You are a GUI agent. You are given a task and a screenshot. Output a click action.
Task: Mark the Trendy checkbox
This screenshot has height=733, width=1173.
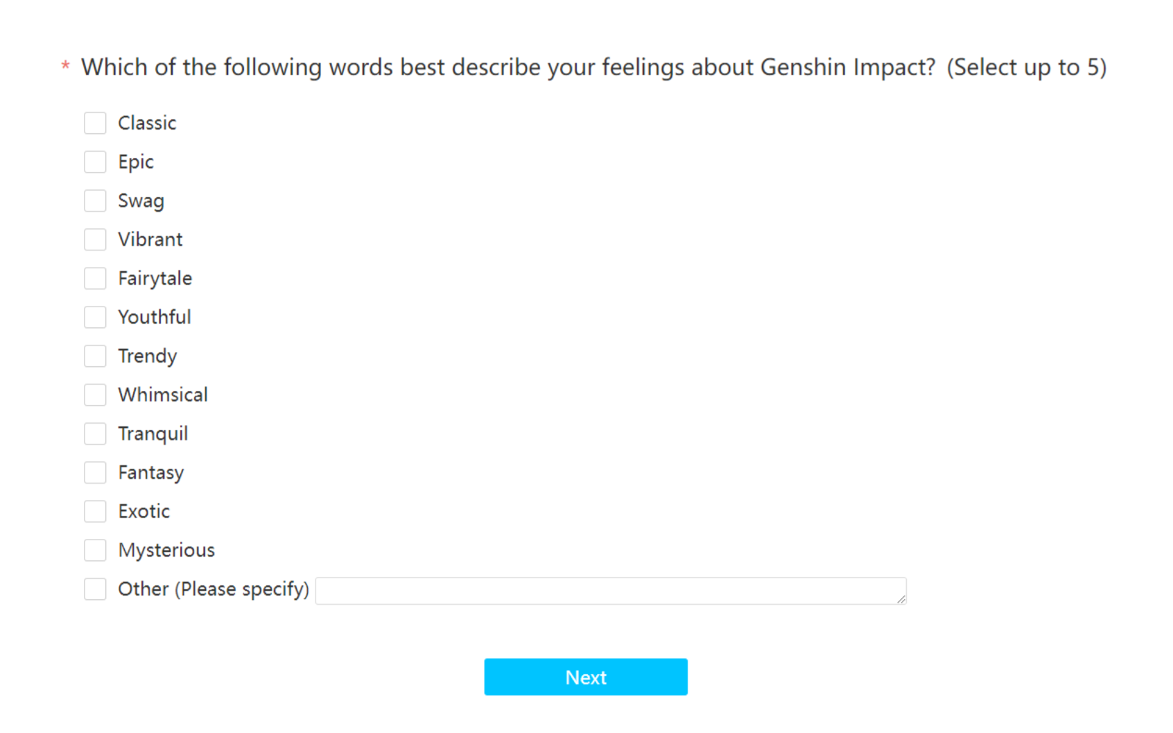pyautogui.click(x=95, y=356)
